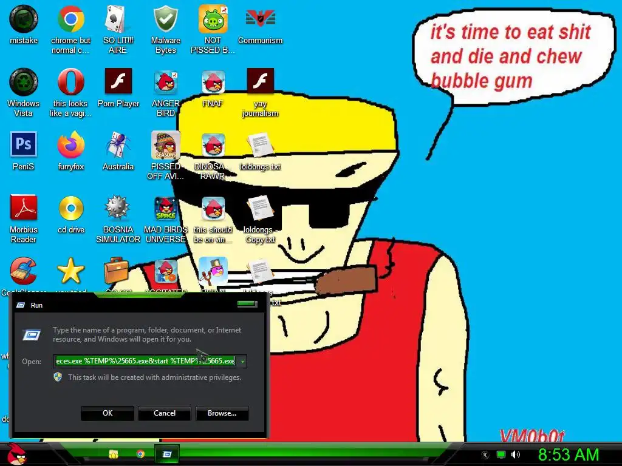This screenshot has height=466, width=622.
Task: Open the pink bird slingshot icon
Action: (x=213, y=271)
